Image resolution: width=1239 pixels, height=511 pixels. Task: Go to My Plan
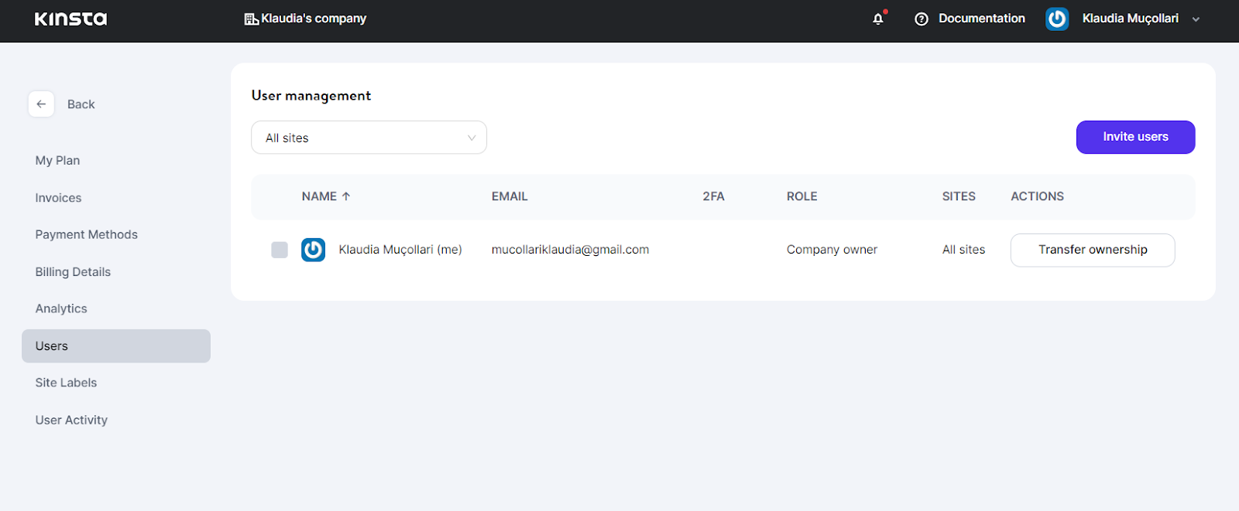tap(57, 160)
